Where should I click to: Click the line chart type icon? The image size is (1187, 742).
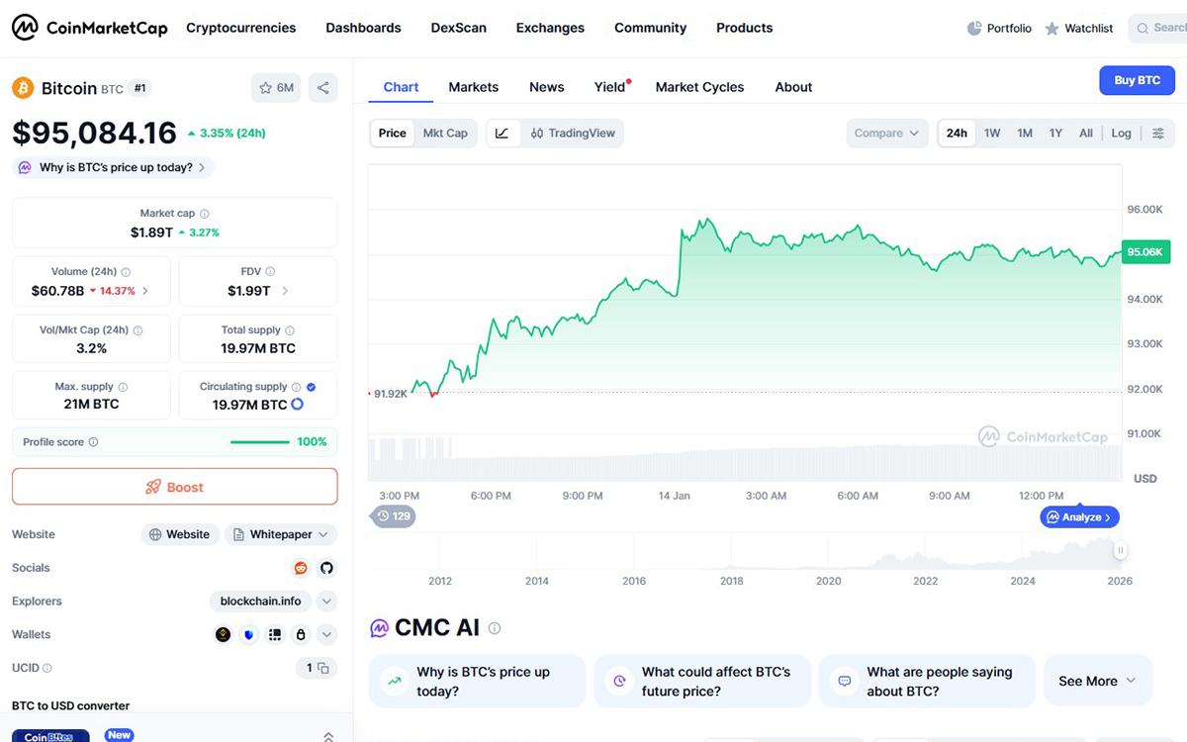[502, 134]
